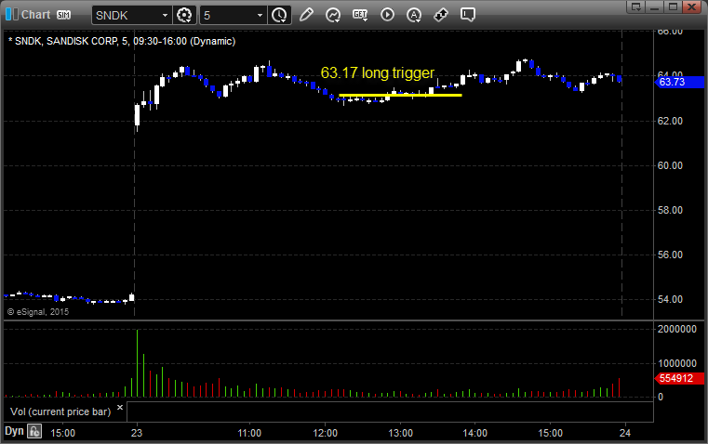The image size is (708, 444).
Task: Click the bottom 15:00 axis label near Dyn
Action: point(62,433)
